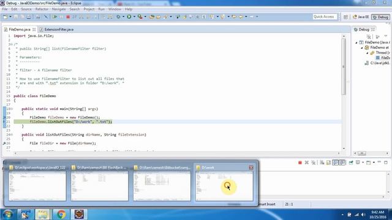
Task: Open the Run menu
Action: coord(101,9)
